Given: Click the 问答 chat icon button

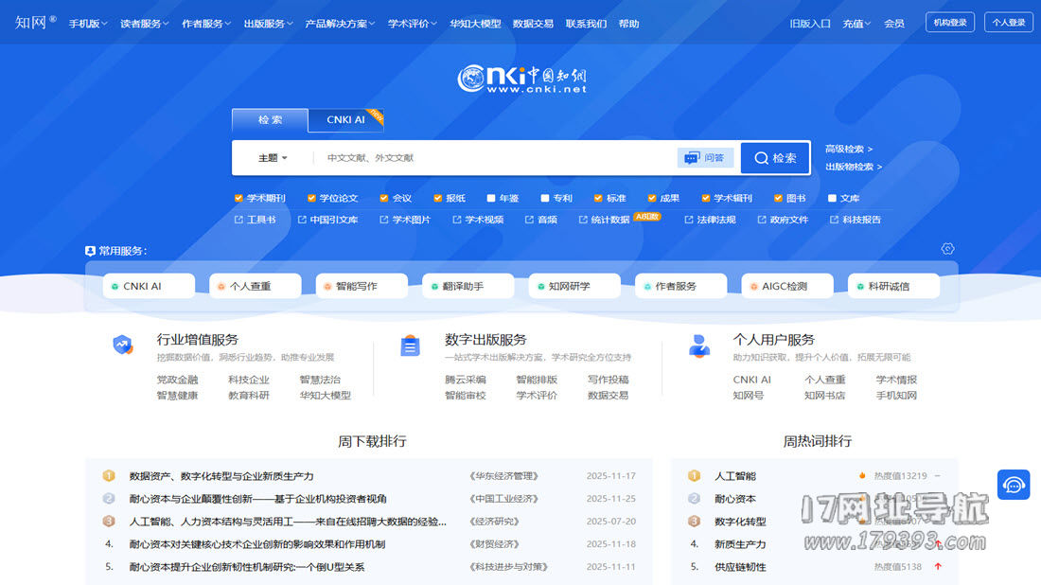Looking at the screenshot, I should click(x=705, y=158).
